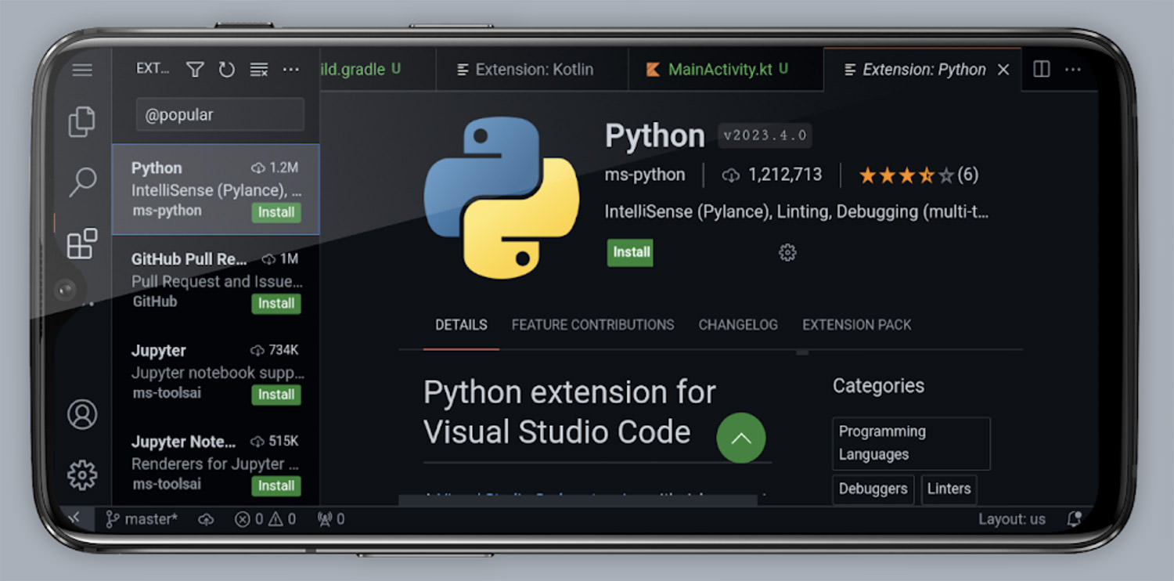This screenshot has width=1174, height=581.
Task: Open the Feature Contributions tab
Action: (x=592, y=324)
